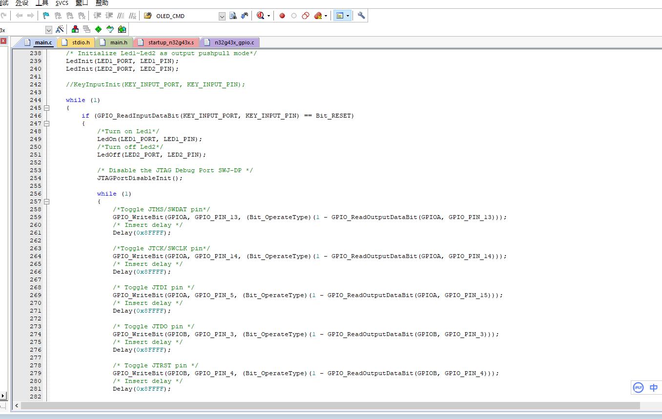This screenshot has width=662, height=419.
Task: Click the grey multi-project window icon
Action: point(87,29)
